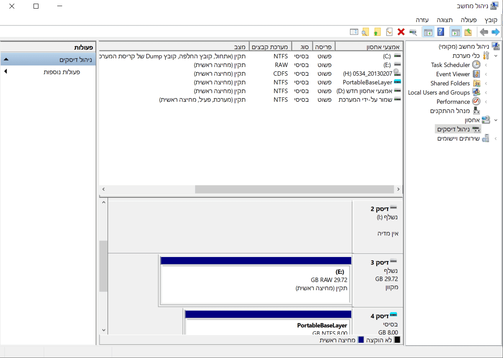Click the שירותים ויישומים icon in the tree
The image size is (503, 358).
coord(486,139)
